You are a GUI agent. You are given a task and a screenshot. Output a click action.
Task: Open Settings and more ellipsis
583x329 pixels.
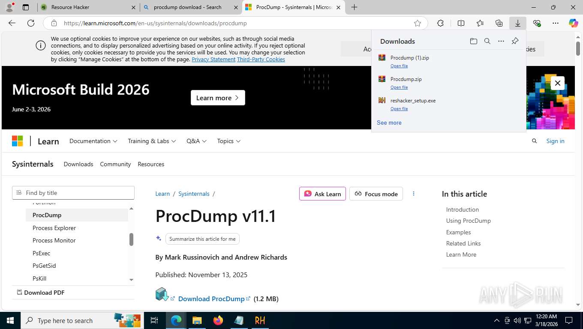(x=556, y=23)
